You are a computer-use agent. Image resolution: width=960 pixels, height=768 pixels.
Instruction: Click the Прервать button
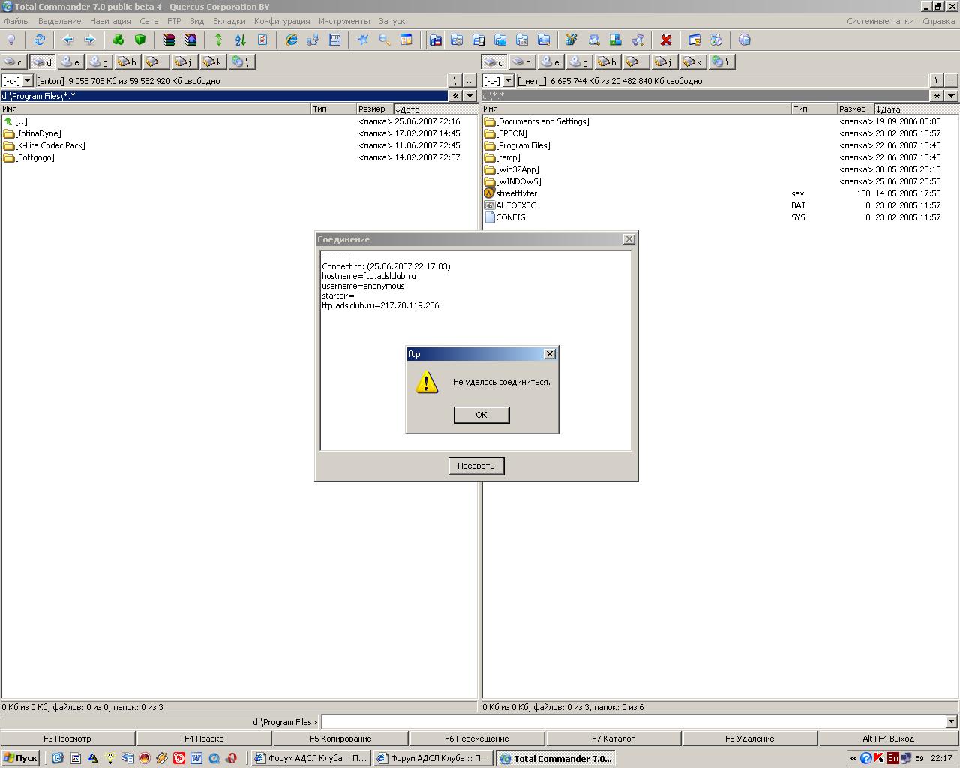(x=476, y=466)
